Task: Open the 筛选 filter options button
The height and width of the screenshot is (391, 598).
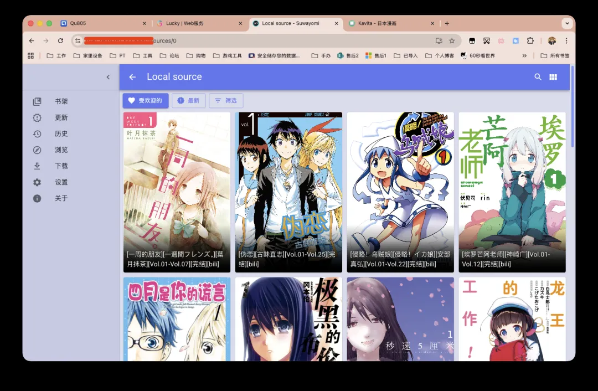Action: pos(226,100)
